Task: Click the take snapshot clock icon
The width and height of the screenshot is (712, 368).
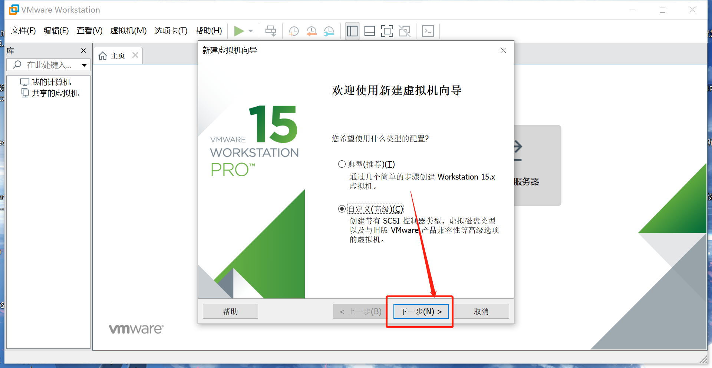Action: click(294, 31)
